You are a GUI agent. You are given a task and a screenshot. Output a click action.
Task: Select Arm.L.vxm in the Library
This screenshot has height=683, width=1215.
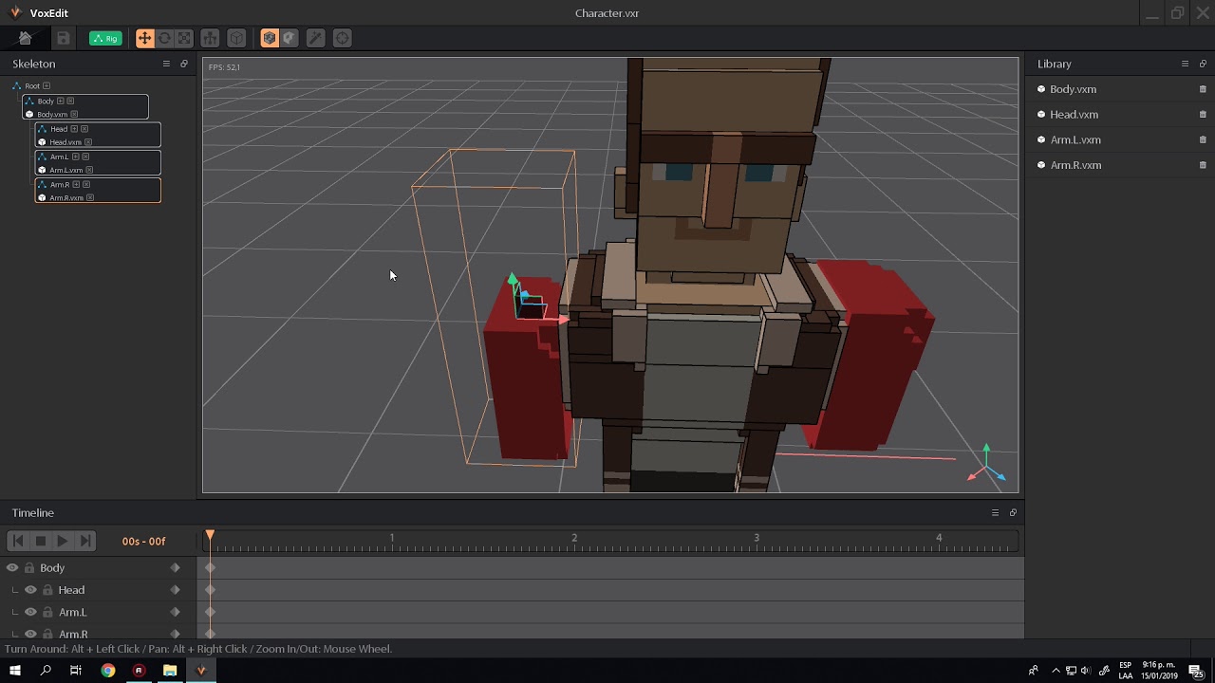point(1075,139)
